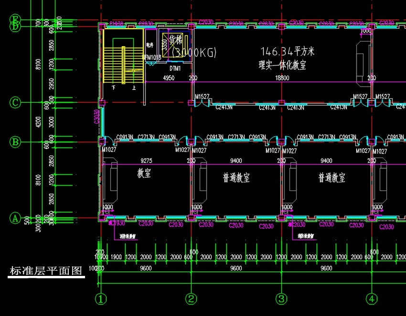Click axis bubble number 4
Viewport: 406px width, 316px height.
coord(372,300)
